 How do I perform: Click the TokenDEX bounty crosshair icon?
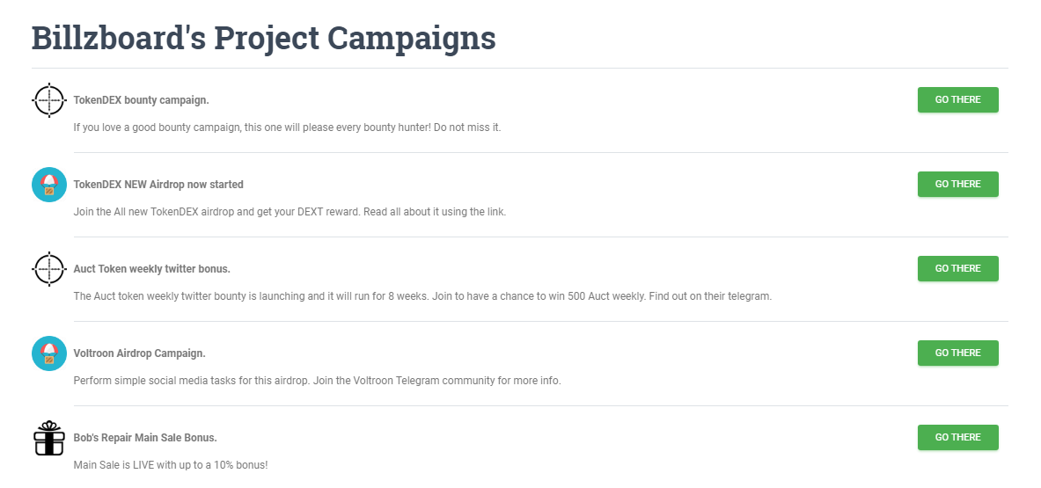[49, 100]
